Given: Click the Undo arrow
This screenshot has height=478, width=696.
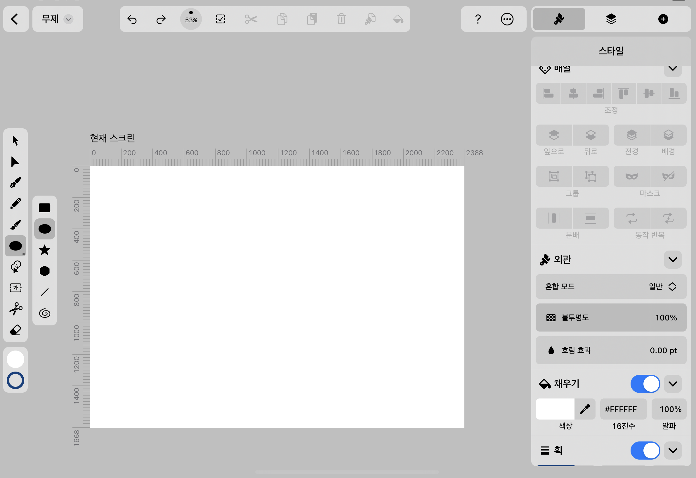Looking at the screenshot, I should pyautogui.click(x=132, y=20).
